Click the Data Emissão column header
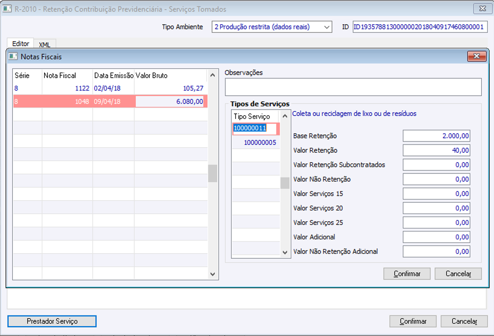The width and height of the screenshot is (494, 336). coord(114,76)
